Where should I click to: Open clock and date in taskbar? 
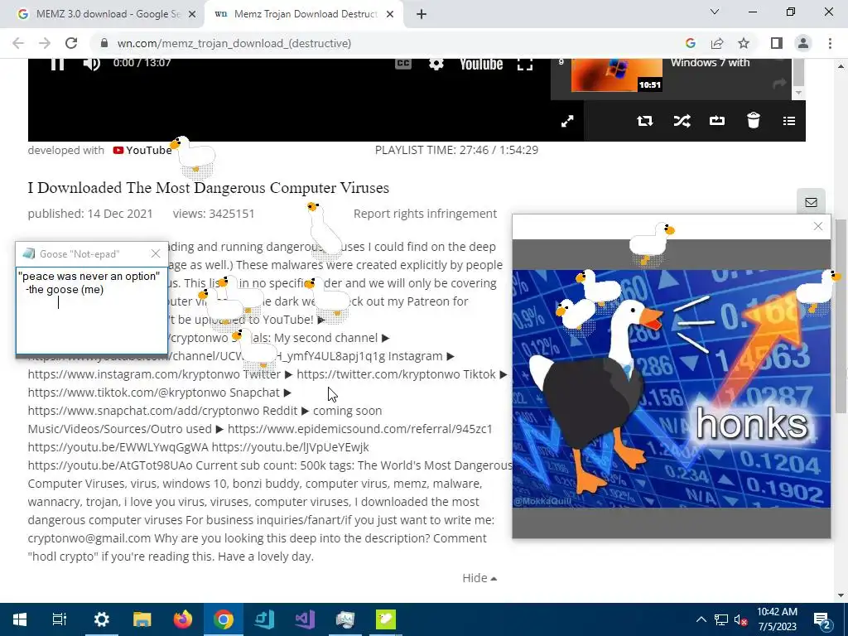coord(777,619)
